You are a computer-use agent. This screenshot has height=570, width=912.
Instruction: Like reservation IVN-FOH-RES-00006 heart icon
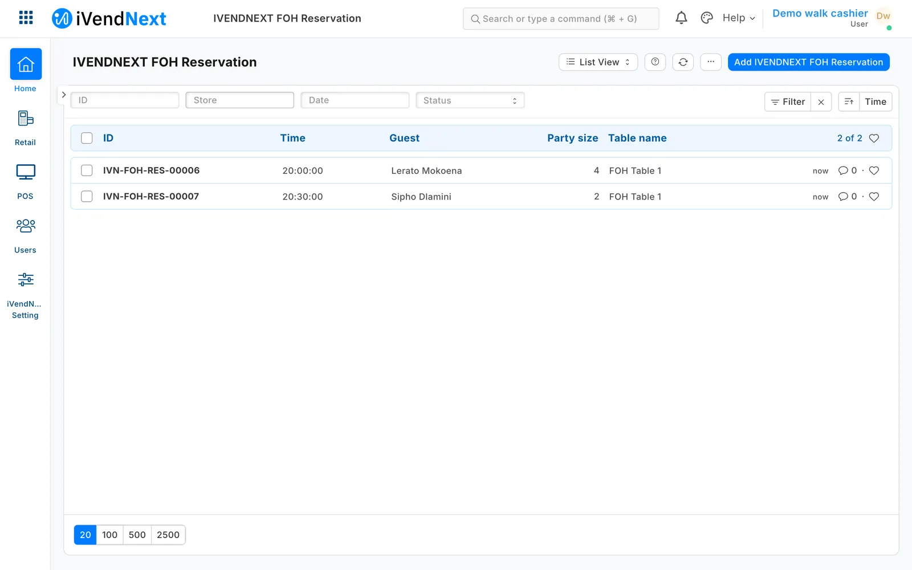click(874, 170)
